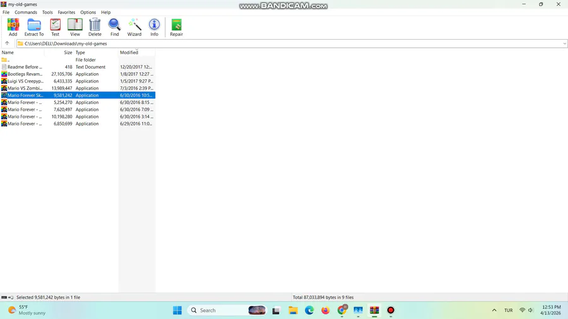Select the Mario VS Zombi... file icon

tap(4, 88)
